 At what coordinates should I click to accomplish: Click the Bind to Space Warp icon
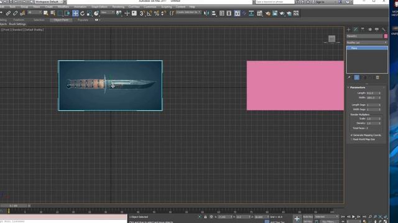[22, 13]
